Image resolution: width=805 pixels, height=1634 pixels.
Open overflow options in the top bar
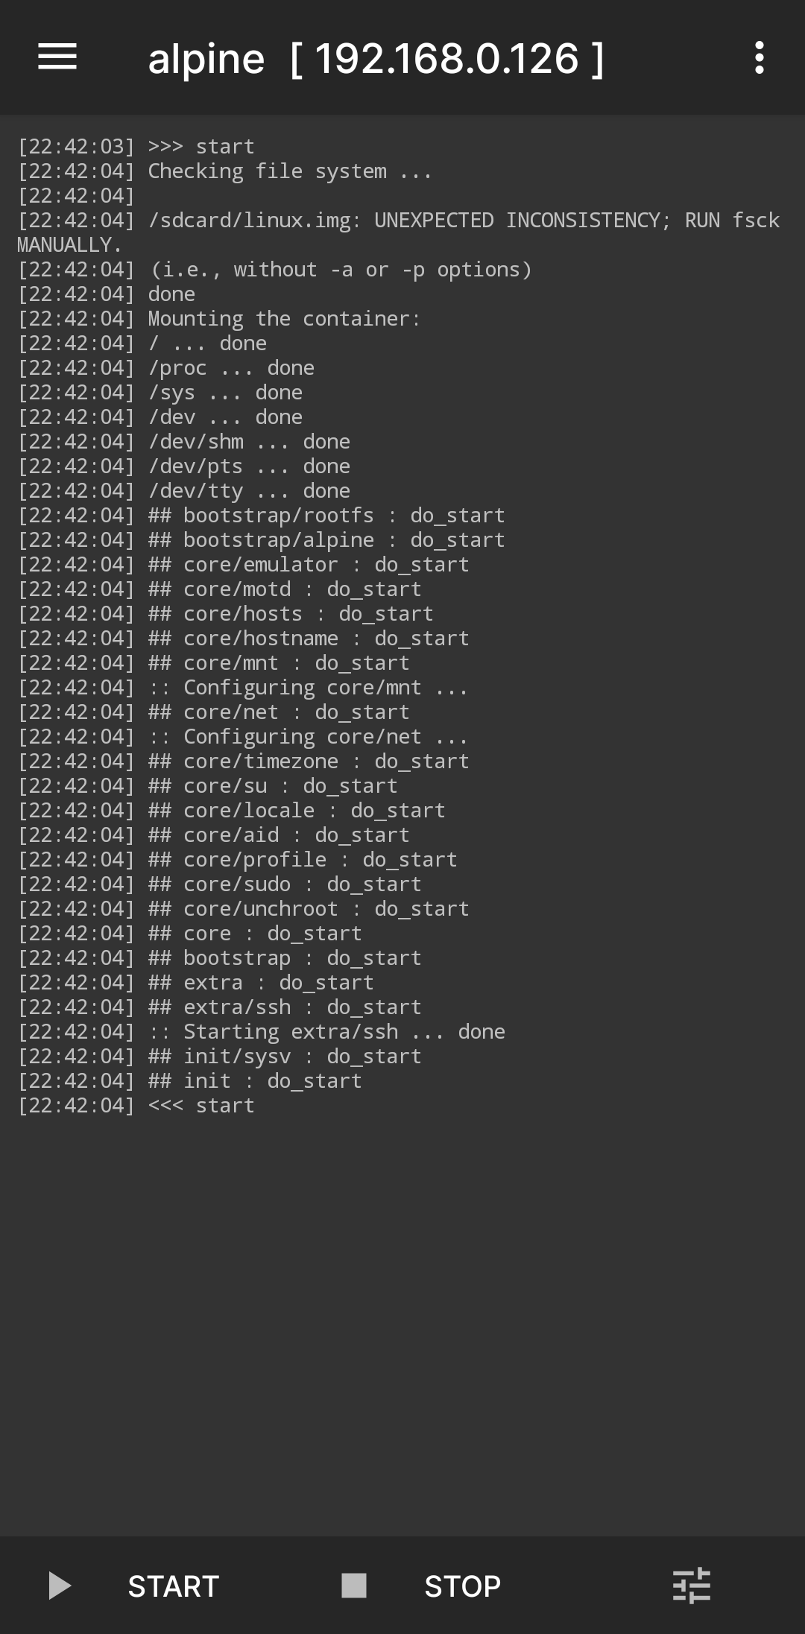759,57
